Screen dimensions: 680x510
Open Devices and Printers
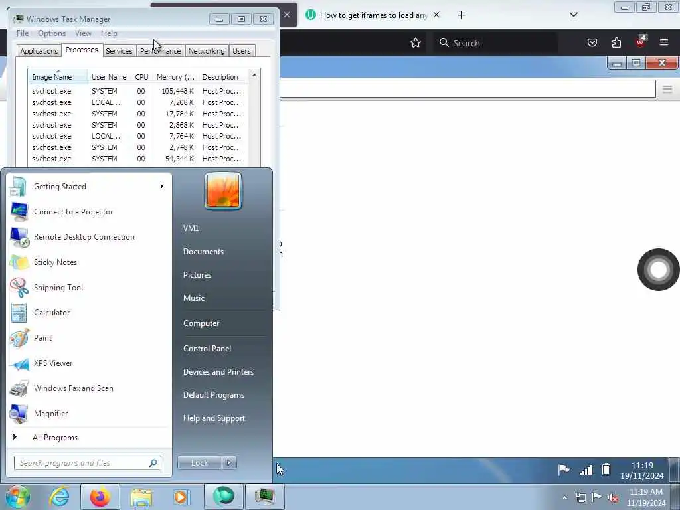coord(218,372)
